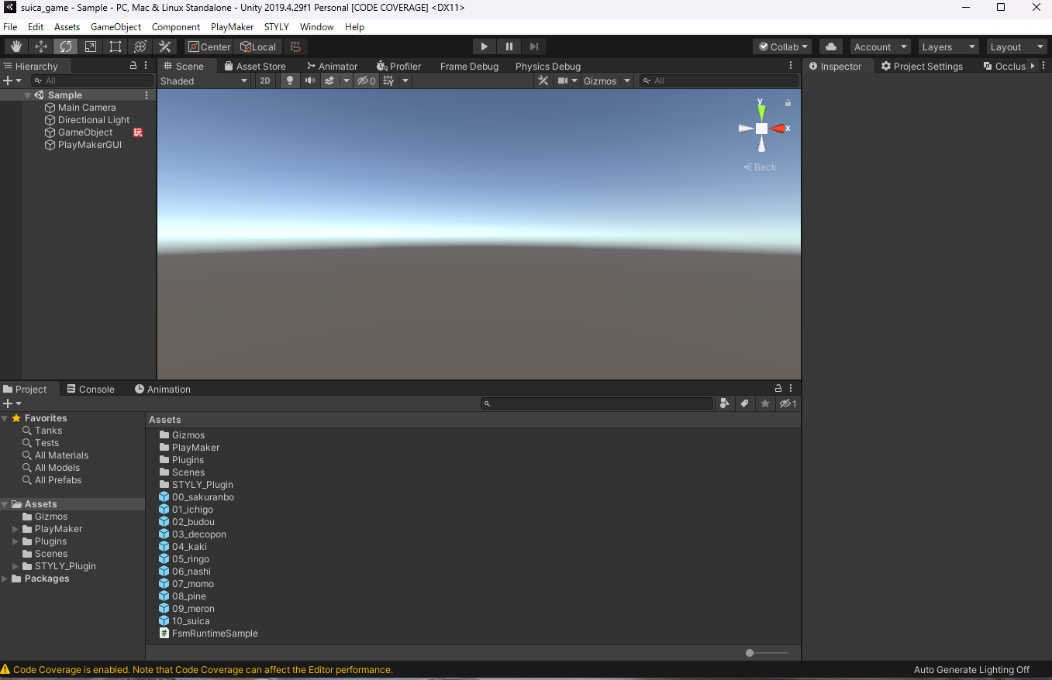Click the Pause button
This screenshot has width=1052, height=680.
(509, 46)
